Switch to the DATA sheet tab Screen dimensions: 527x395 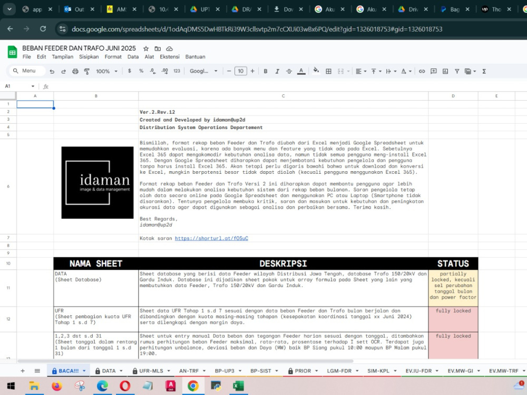109,371
